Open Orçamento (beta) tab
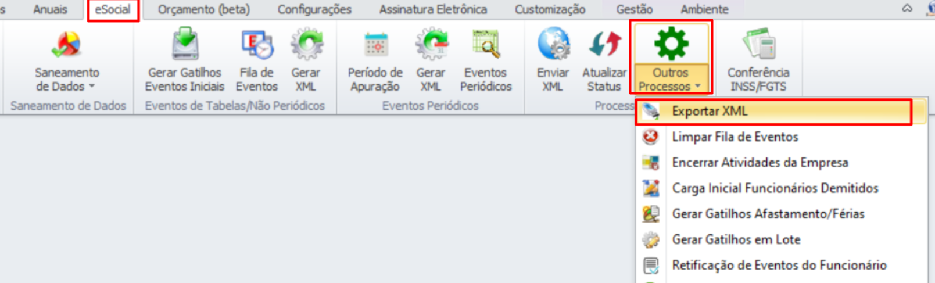935x283 pixels. 204,10
